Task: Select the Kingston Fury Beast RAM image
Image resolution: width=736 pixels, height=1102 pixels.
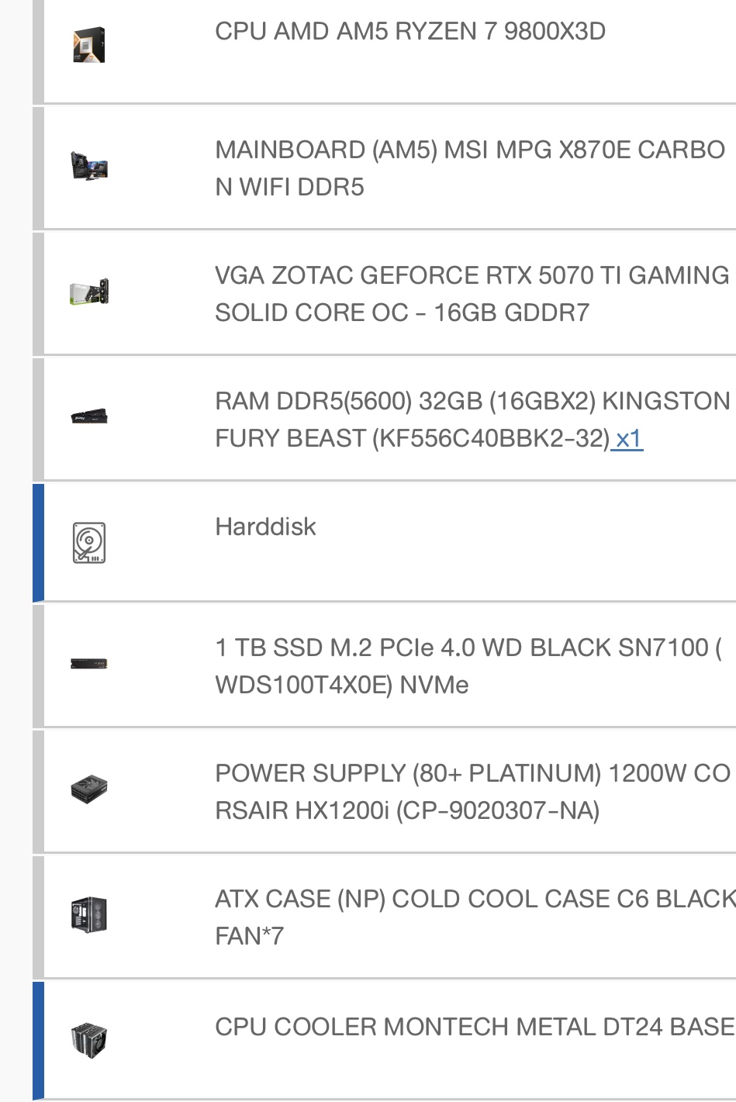Action: (89, 417)
